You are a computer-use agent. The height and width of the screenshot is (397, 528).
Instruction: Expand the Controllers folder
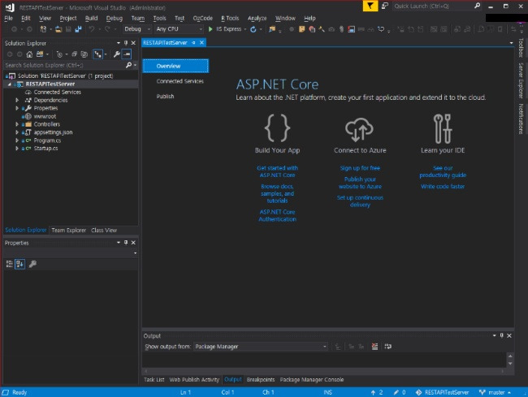pos(17,124)
